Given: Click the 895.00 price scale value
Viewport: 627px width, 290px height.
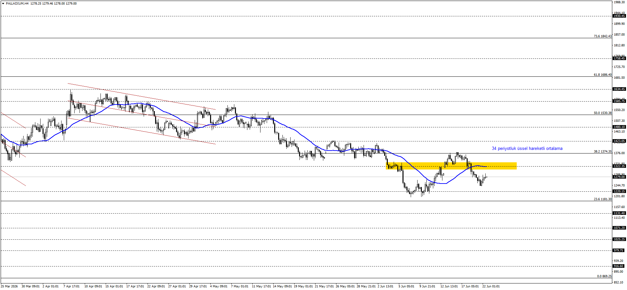Looking at the screenshot, I should click(619, 272).
